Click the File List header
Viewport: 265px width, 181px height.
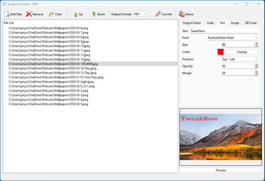pyautogui.click(x=9, y=23)
